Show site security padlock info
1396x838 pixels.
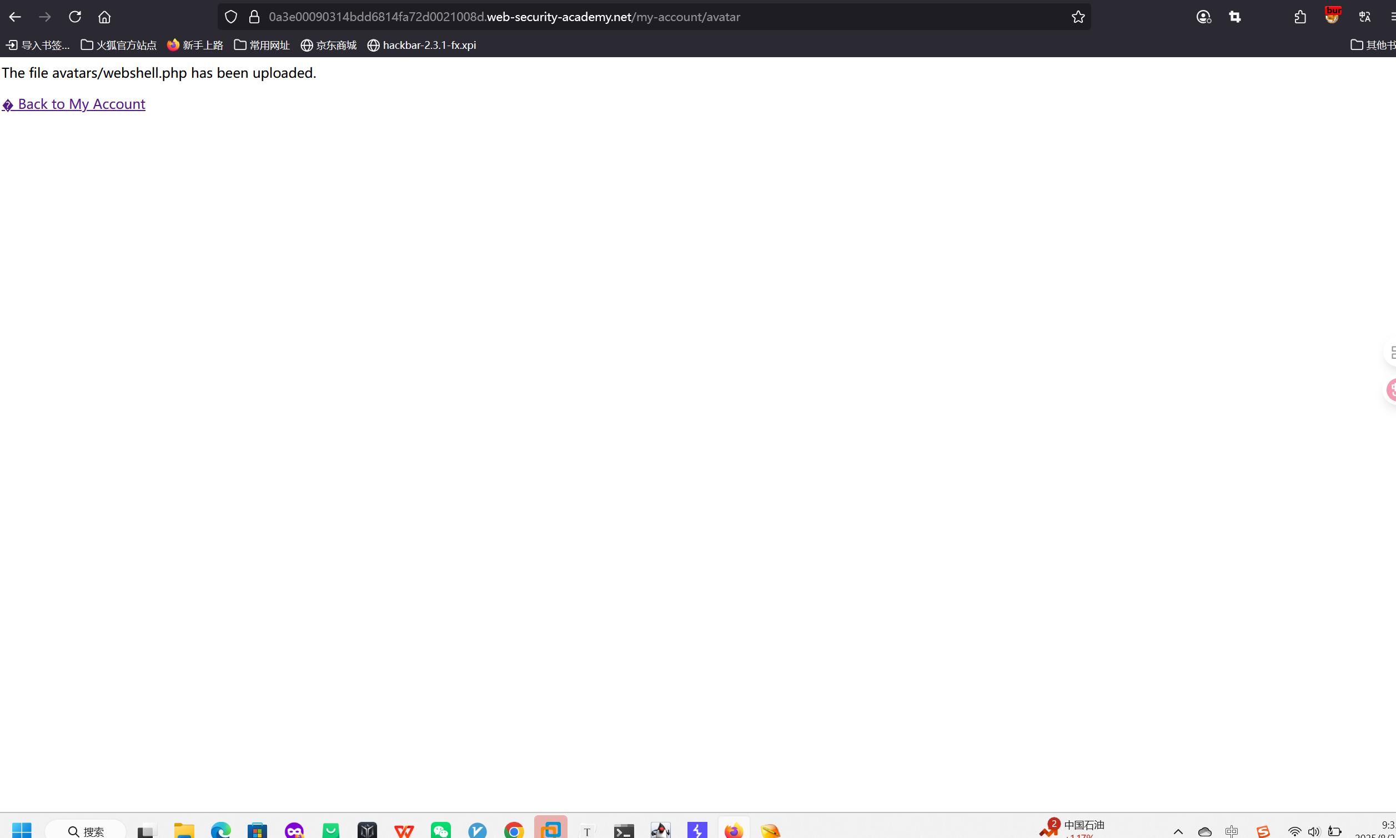pos(254,17)
